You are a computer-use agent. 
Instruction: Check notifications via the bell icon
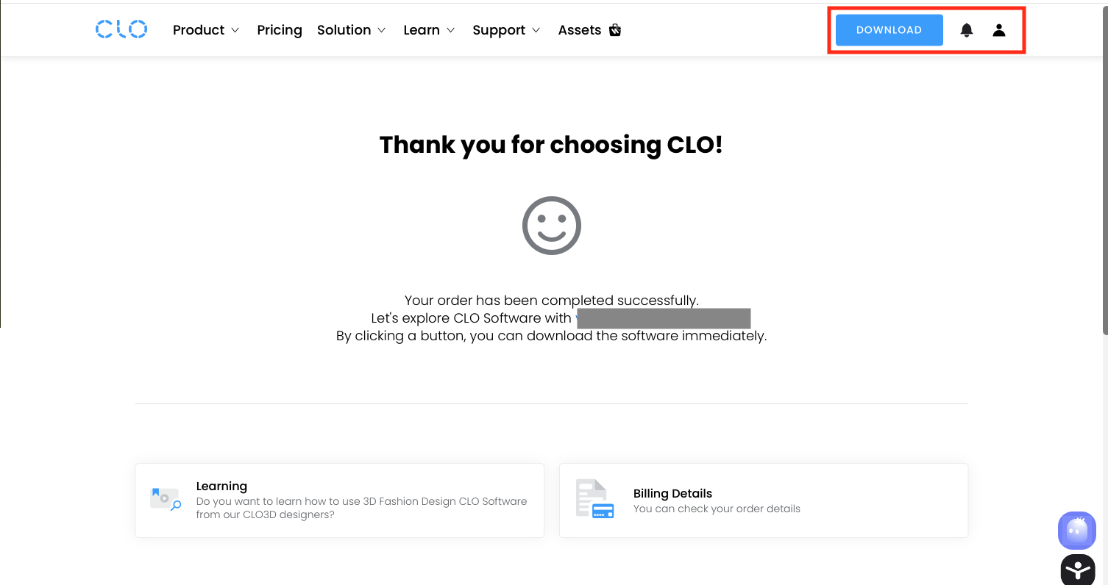[x=966, y=30]
